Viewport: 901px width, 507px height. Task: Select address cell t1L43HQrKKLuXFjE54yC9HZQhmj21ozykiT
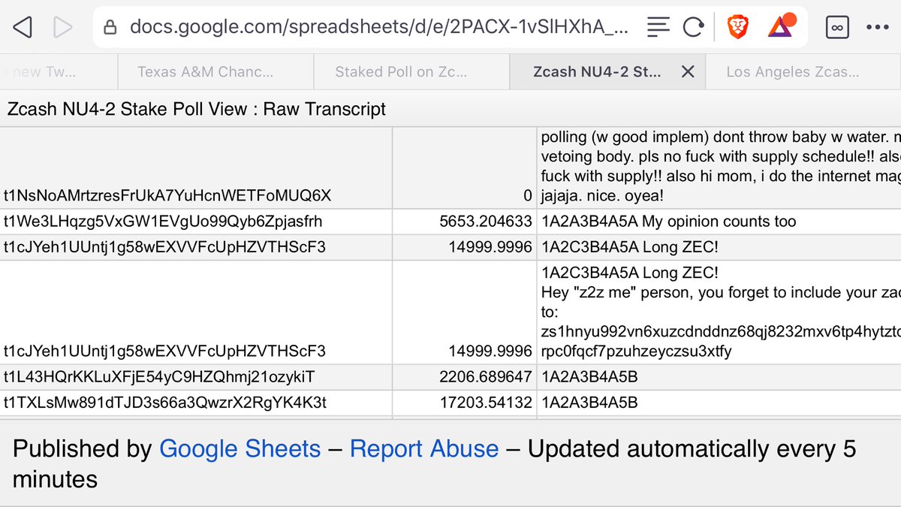click(x=196, y=377)
